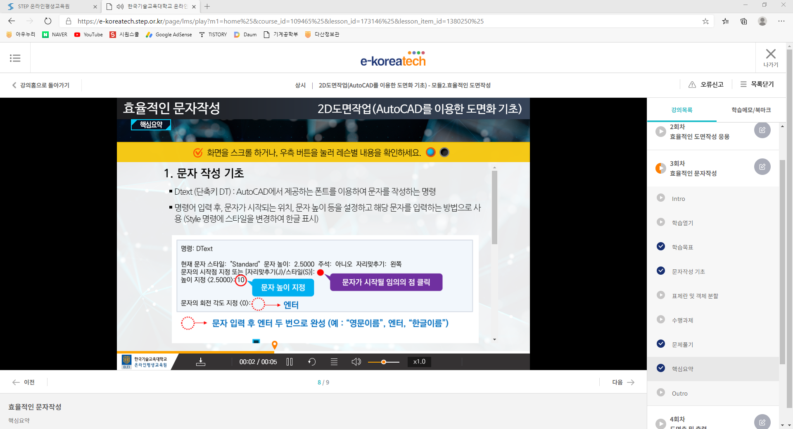
Task: Open the 아우누리 bookmark
Action: click(x=21, y=35)
